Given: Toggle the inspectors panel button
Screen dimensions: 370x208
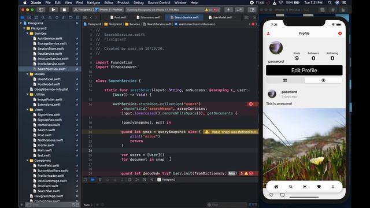Looking at the screenshot, I should click(x=252, y=10).
